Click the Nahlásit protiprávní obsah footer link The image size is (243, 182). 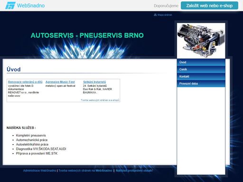(x=134, y=171)
